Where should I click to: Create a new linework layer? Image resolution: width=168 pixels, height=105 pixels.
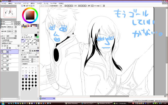5,46
